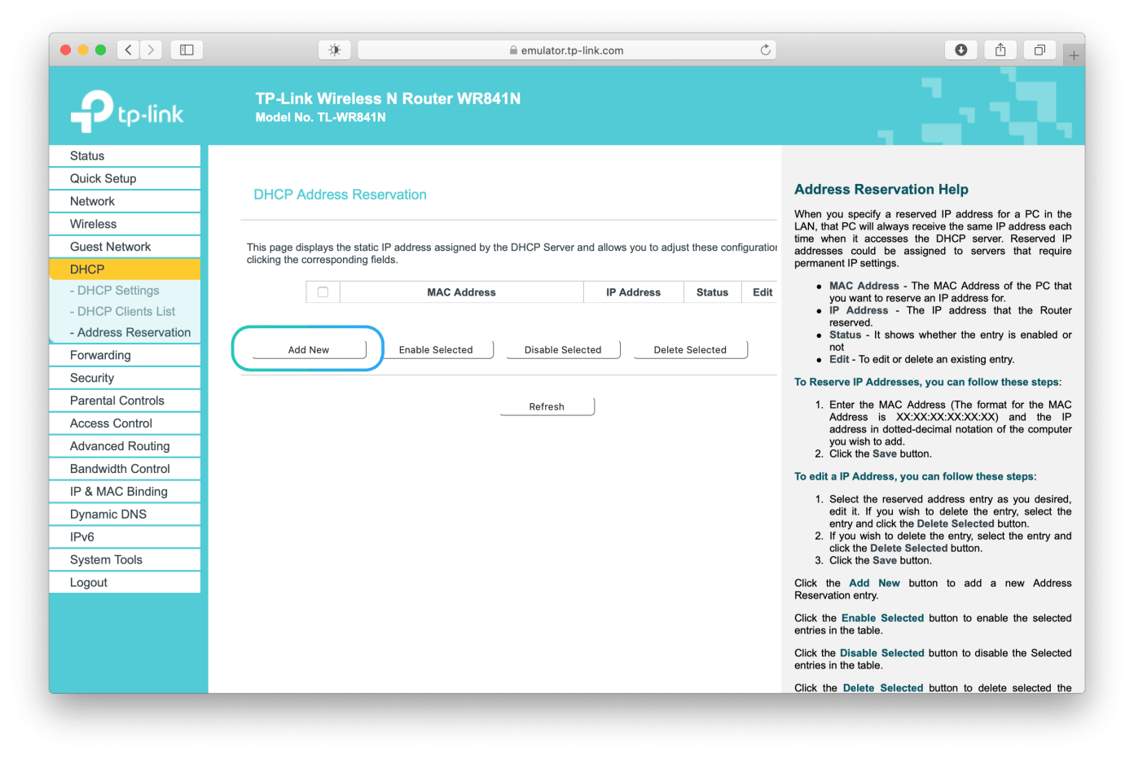This screenshot has width=1134, height=758.
Task: Open Guest Network settings
Action: [125, 247]
